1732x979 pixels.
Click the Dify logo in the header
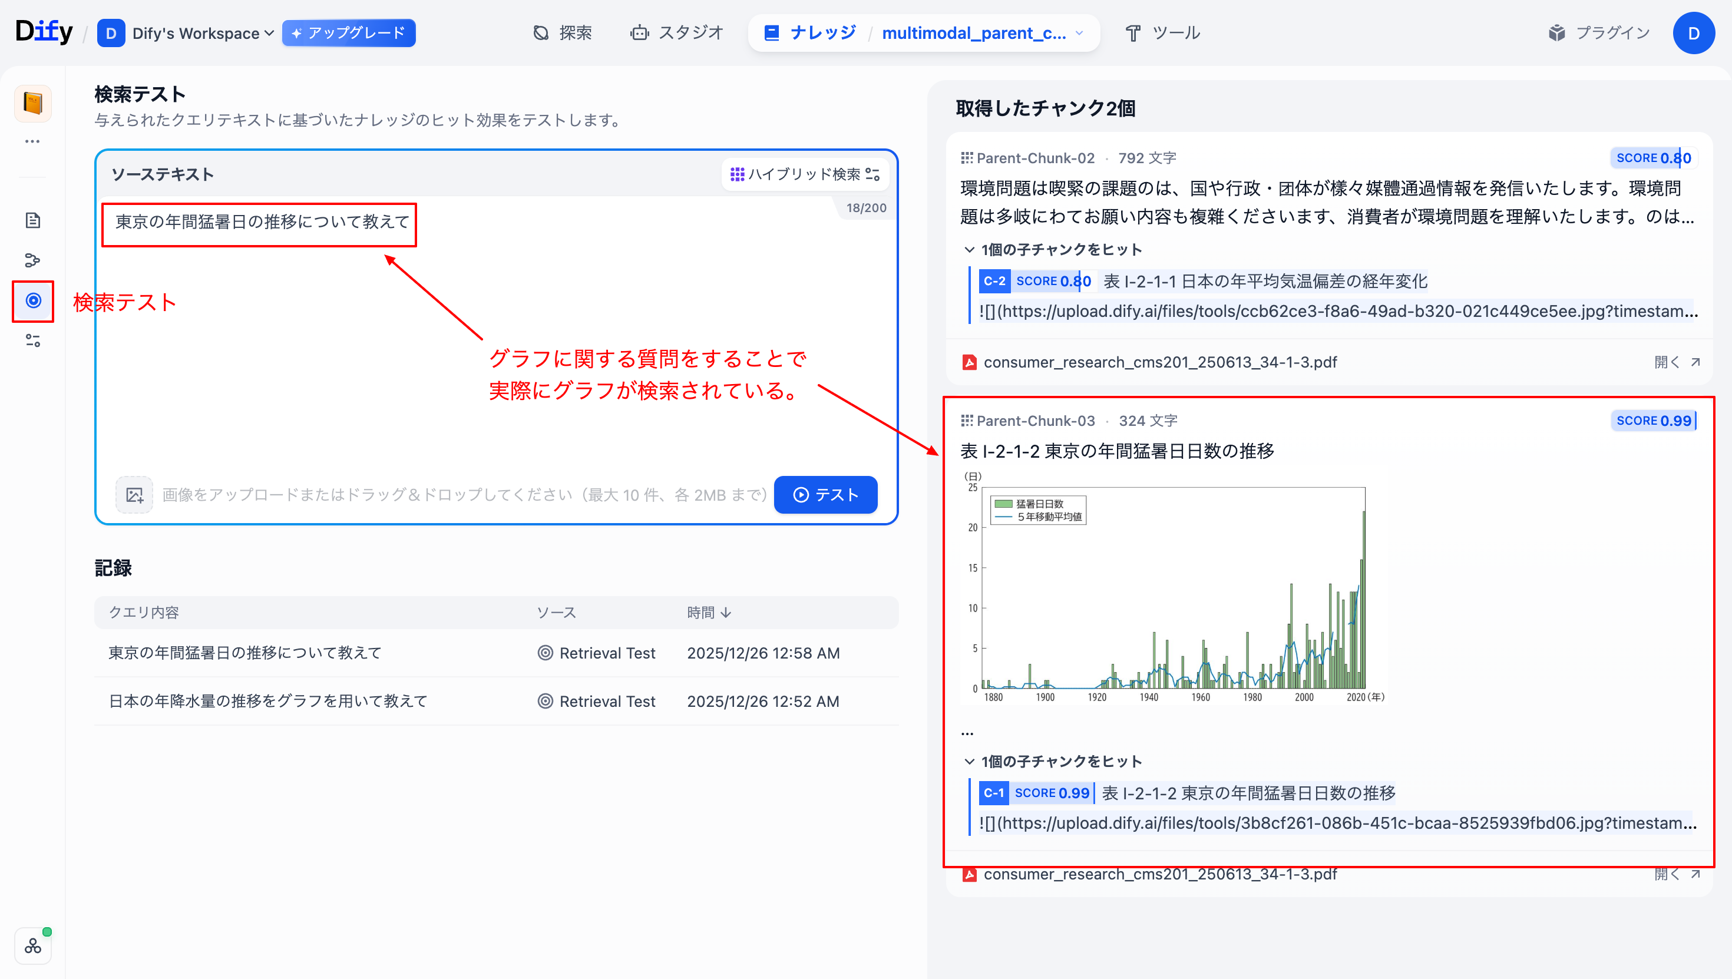tap(44, 32)
